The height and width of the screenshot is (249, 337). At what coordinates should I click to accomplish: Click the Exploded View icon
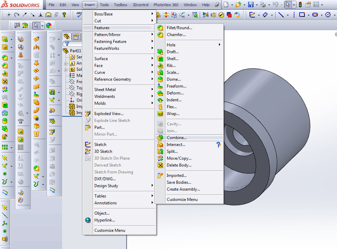(88, 114)
